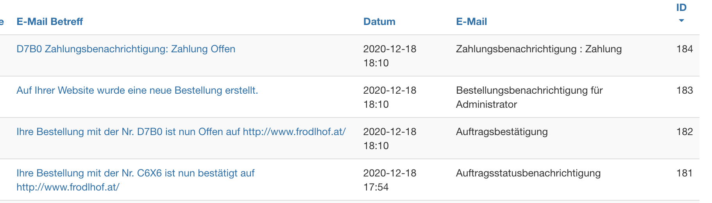712x203 pixels.
Task: Click the E-Mail column header
Action: (471, 22)
